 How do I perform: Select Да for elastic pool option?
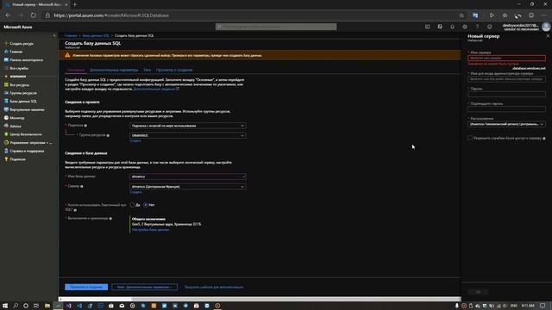pos(132,205)
